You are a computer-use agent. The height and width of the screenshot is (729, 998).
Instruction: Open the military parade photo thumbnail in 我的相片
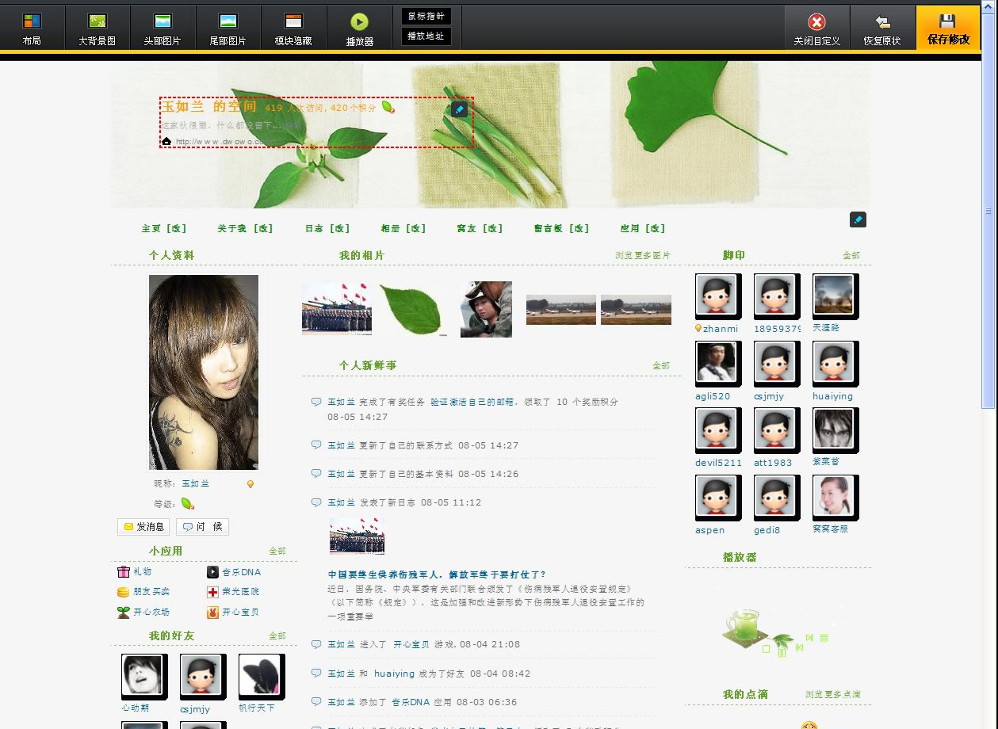tap(337, 309)
